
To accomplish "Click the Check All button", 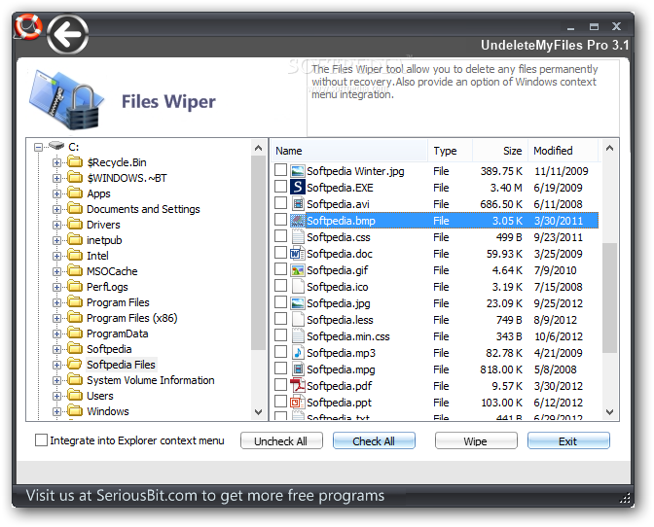I will (374, 440).
